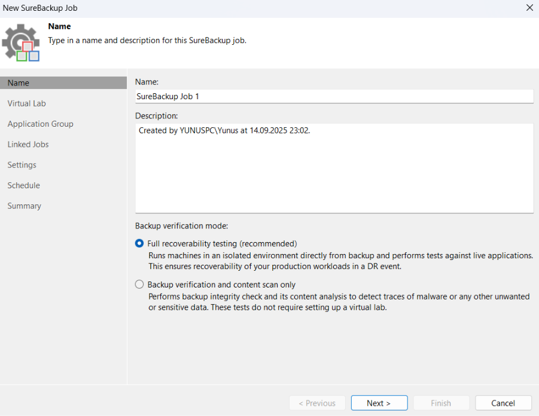Select the Name step in the wizard sidebar
The image size is (539, 416).
coord(19,83)
